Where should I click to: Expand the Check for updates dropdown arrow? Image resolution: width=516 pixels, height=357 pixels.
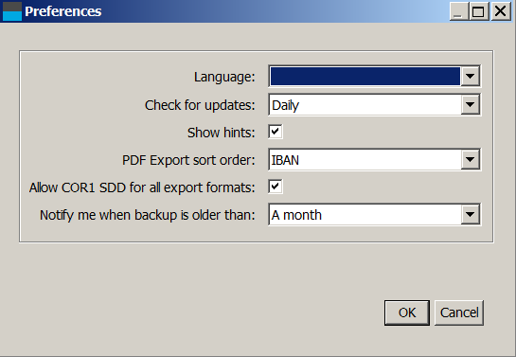pyautogui.click(x=470, y=104)
